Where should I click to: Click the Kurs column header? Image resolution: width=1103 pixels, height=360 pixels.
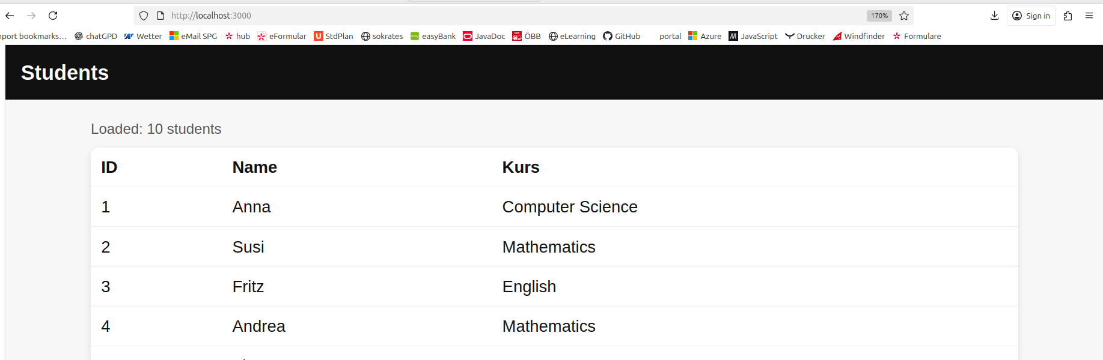(521, 167)
